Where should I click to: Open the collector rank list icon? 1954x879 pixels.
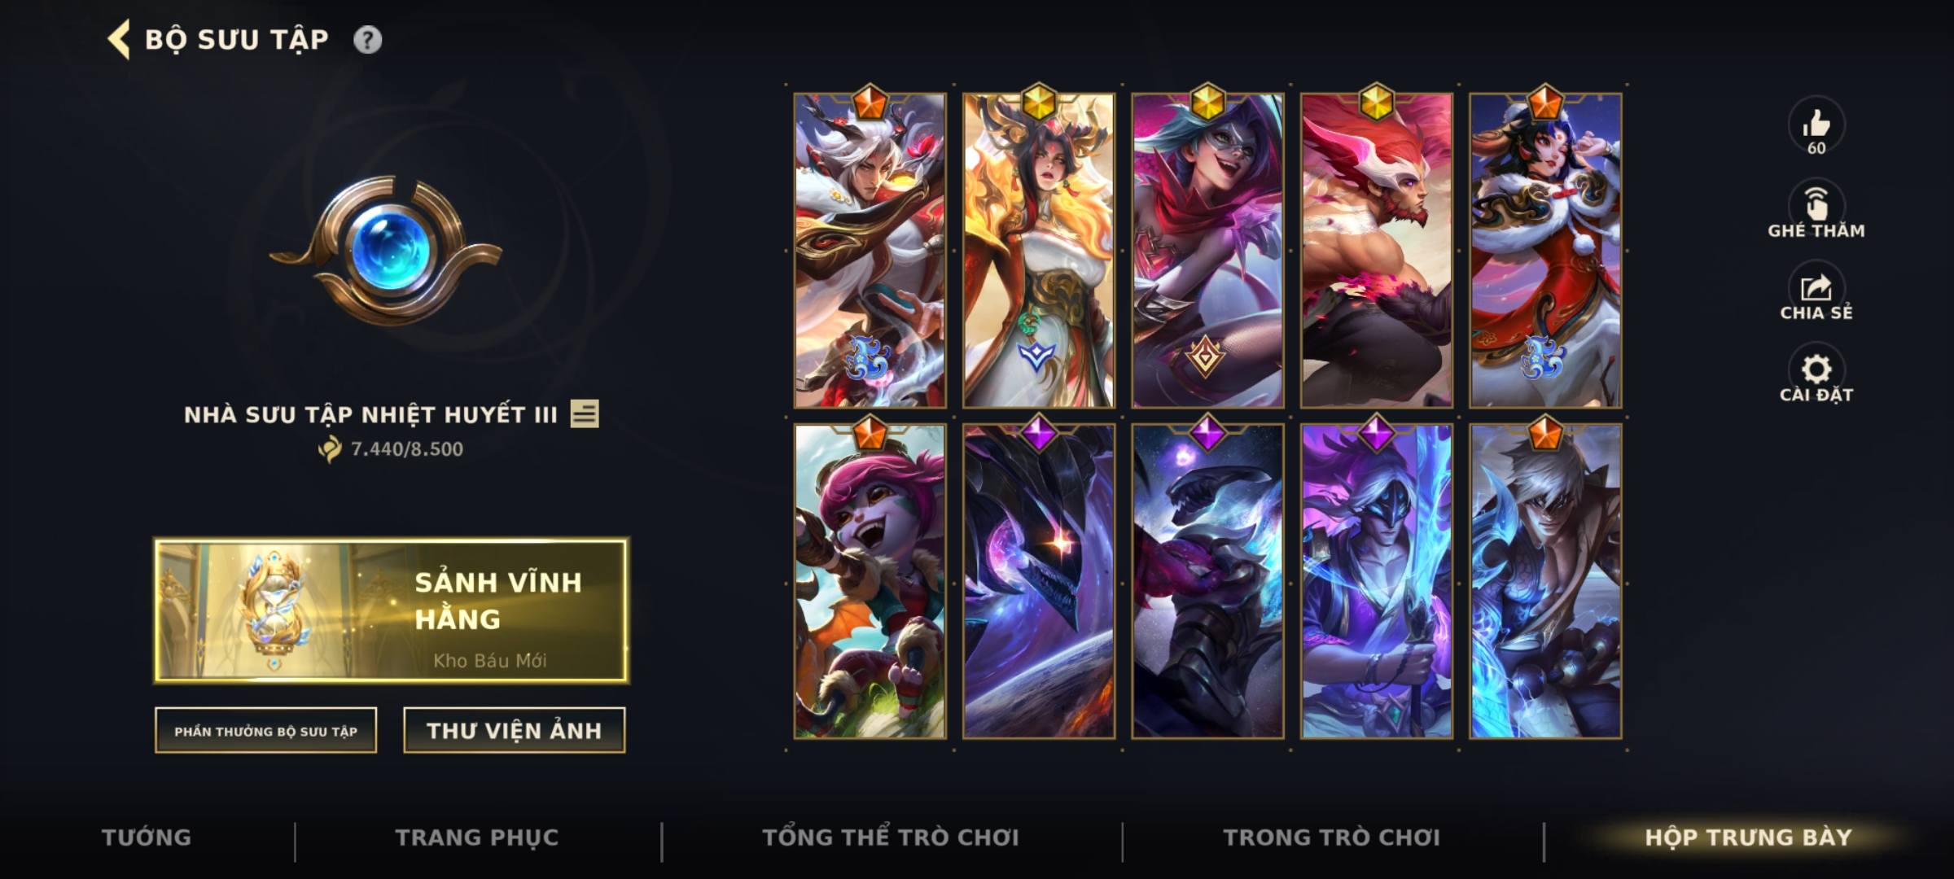coord(585,413)
